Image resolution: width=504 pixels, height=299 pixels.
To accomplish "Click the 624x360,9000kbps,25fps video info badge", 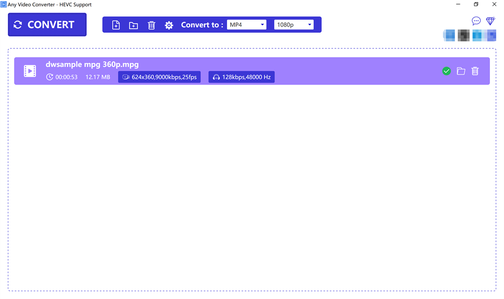I will pos(160,77).
